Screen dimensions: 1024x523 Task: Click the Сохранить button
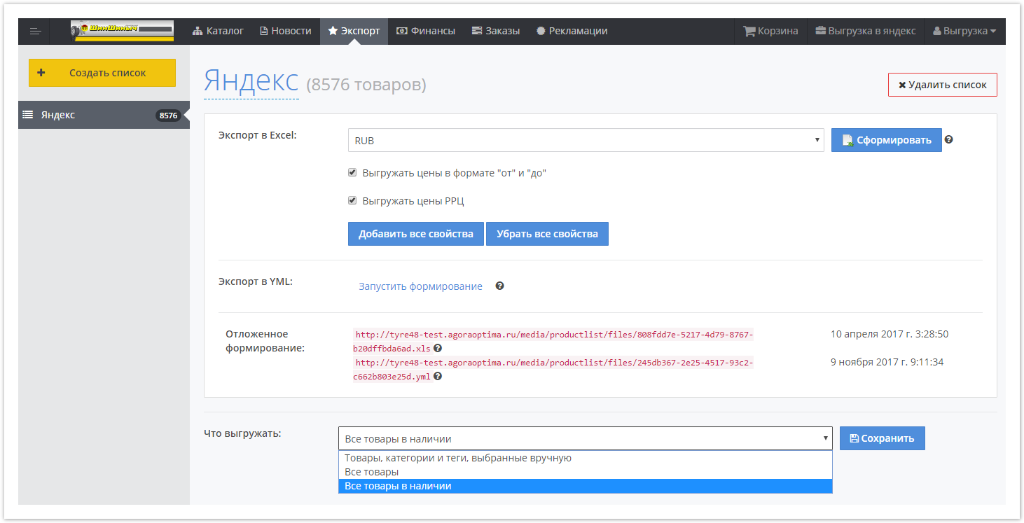pyautogui.click(x=882, y=438)
